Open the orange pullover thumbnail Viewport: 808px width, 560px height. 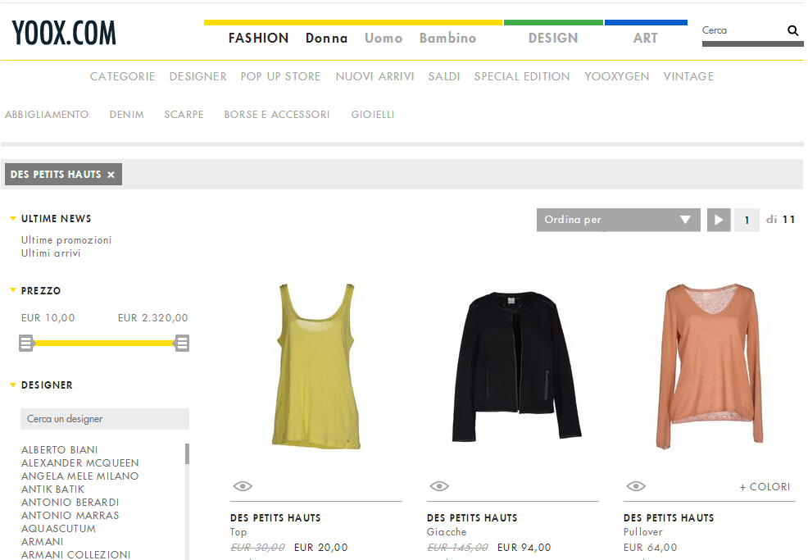710,367
